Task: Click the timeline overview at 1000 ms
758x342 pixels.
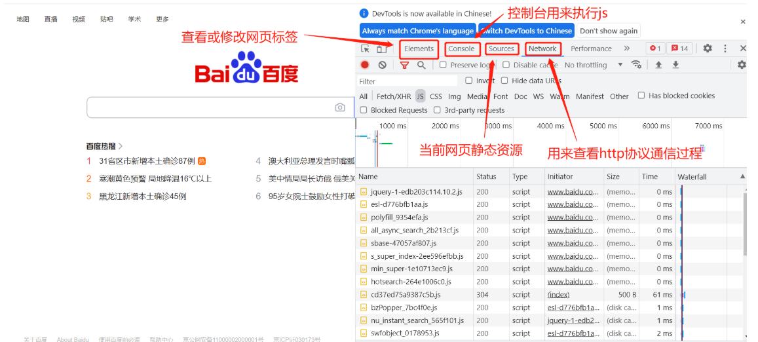Action: click(x=392, y=126)
